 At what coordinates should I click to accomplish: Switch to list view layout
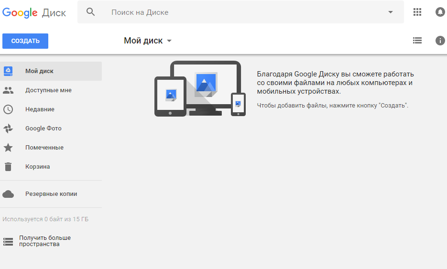click(x=417, y=41)
